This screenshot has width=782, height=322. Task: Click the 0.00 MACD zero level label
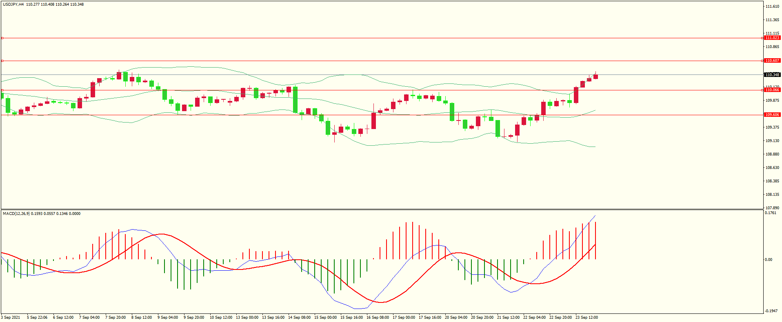coord(769,260)
